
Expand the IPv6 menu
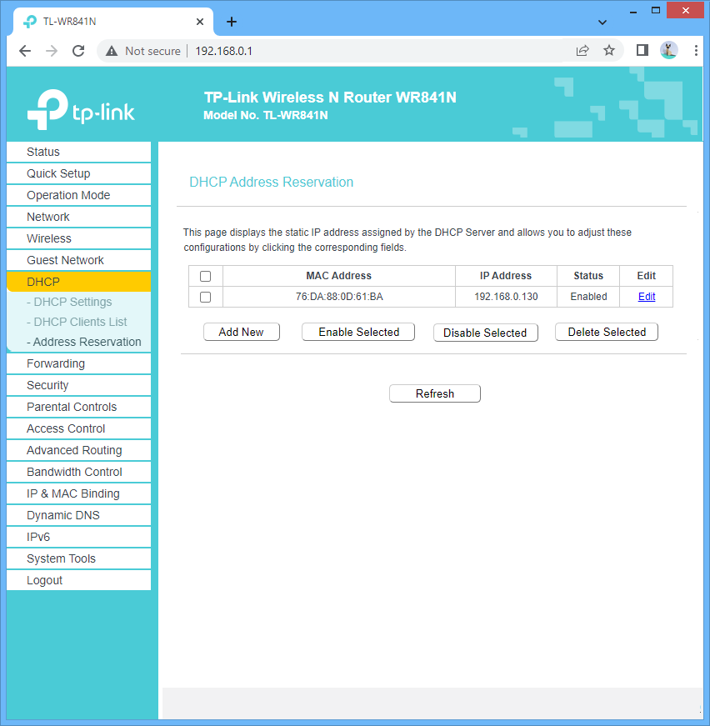78,537
